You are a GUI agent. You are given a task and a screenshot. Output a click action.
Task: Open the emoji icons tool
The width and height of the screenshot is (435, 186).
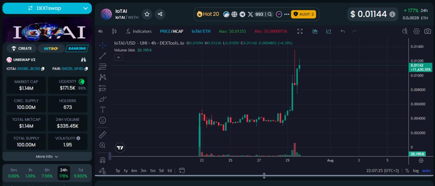pos(103,120)
